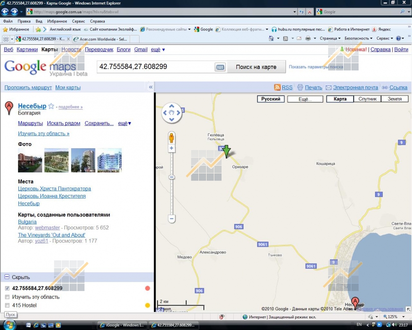Open the Мои карты link

pyautogui.click(x=68, y=88)
